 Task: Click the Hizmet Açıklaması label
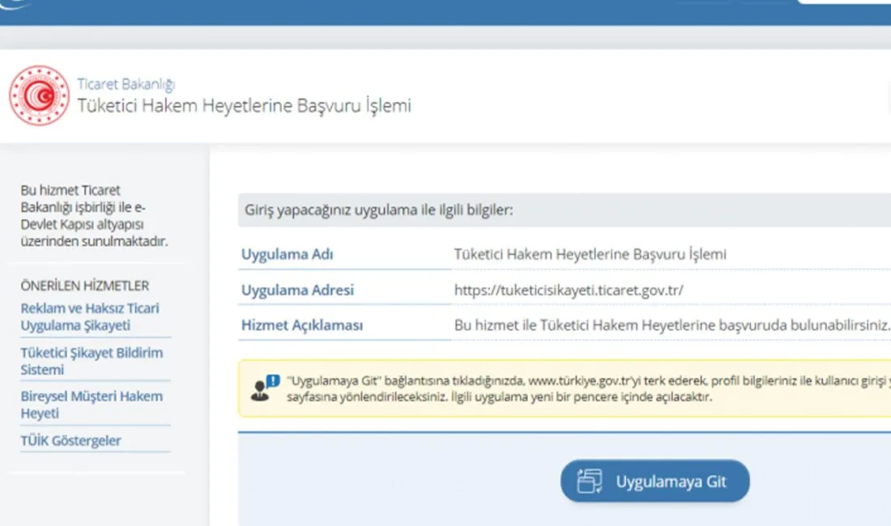tap(301, 325)
